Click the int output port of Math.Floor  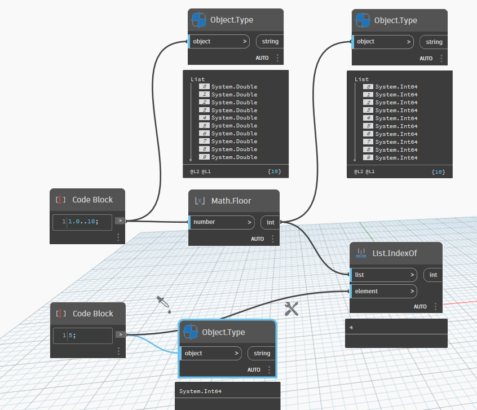tap(270, 223)
